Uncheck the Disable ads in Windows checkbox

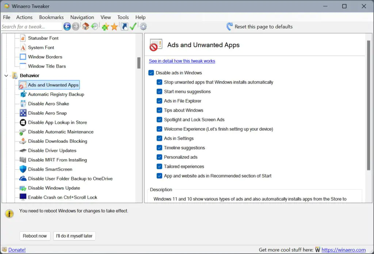tap(151, 73)
